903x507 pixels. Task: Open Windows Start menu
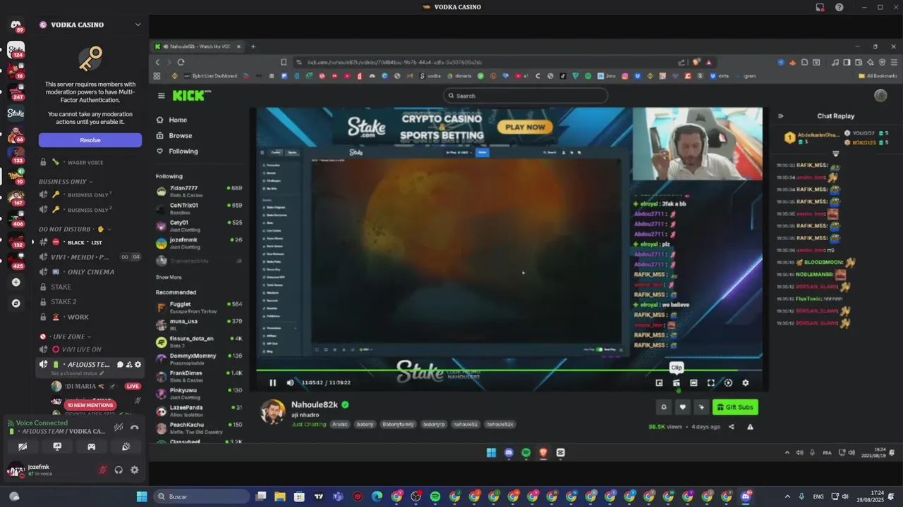click(x=142, y=496)
